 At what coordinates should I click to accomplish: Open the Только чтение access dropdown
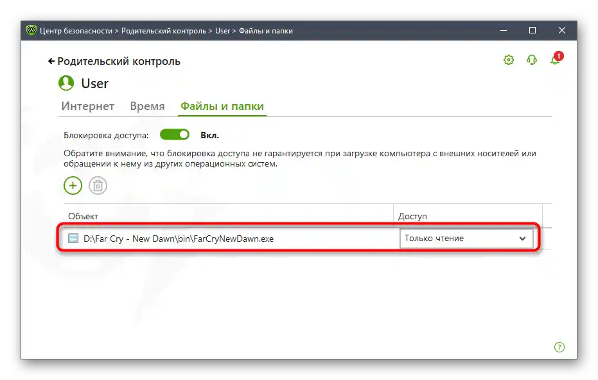(466, 239)
